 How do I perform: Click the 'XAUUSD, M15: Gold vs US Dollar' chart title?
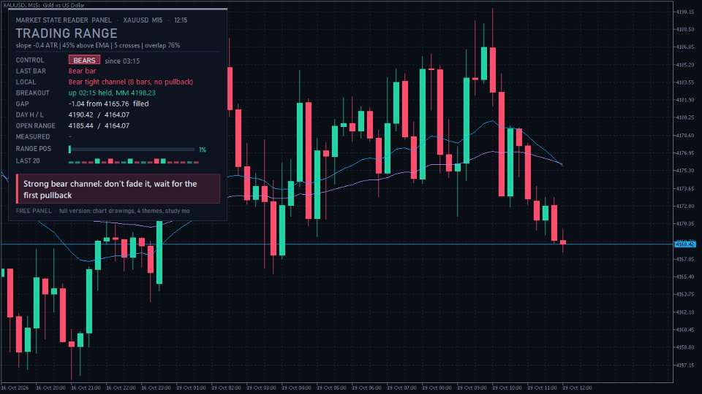(x=43, y=5)
